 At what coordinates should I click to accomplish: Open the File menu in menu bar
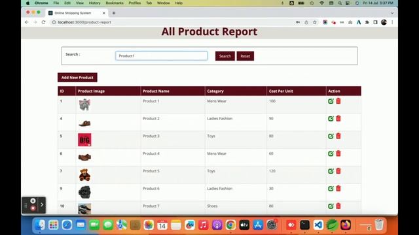[x=56, y=3]
